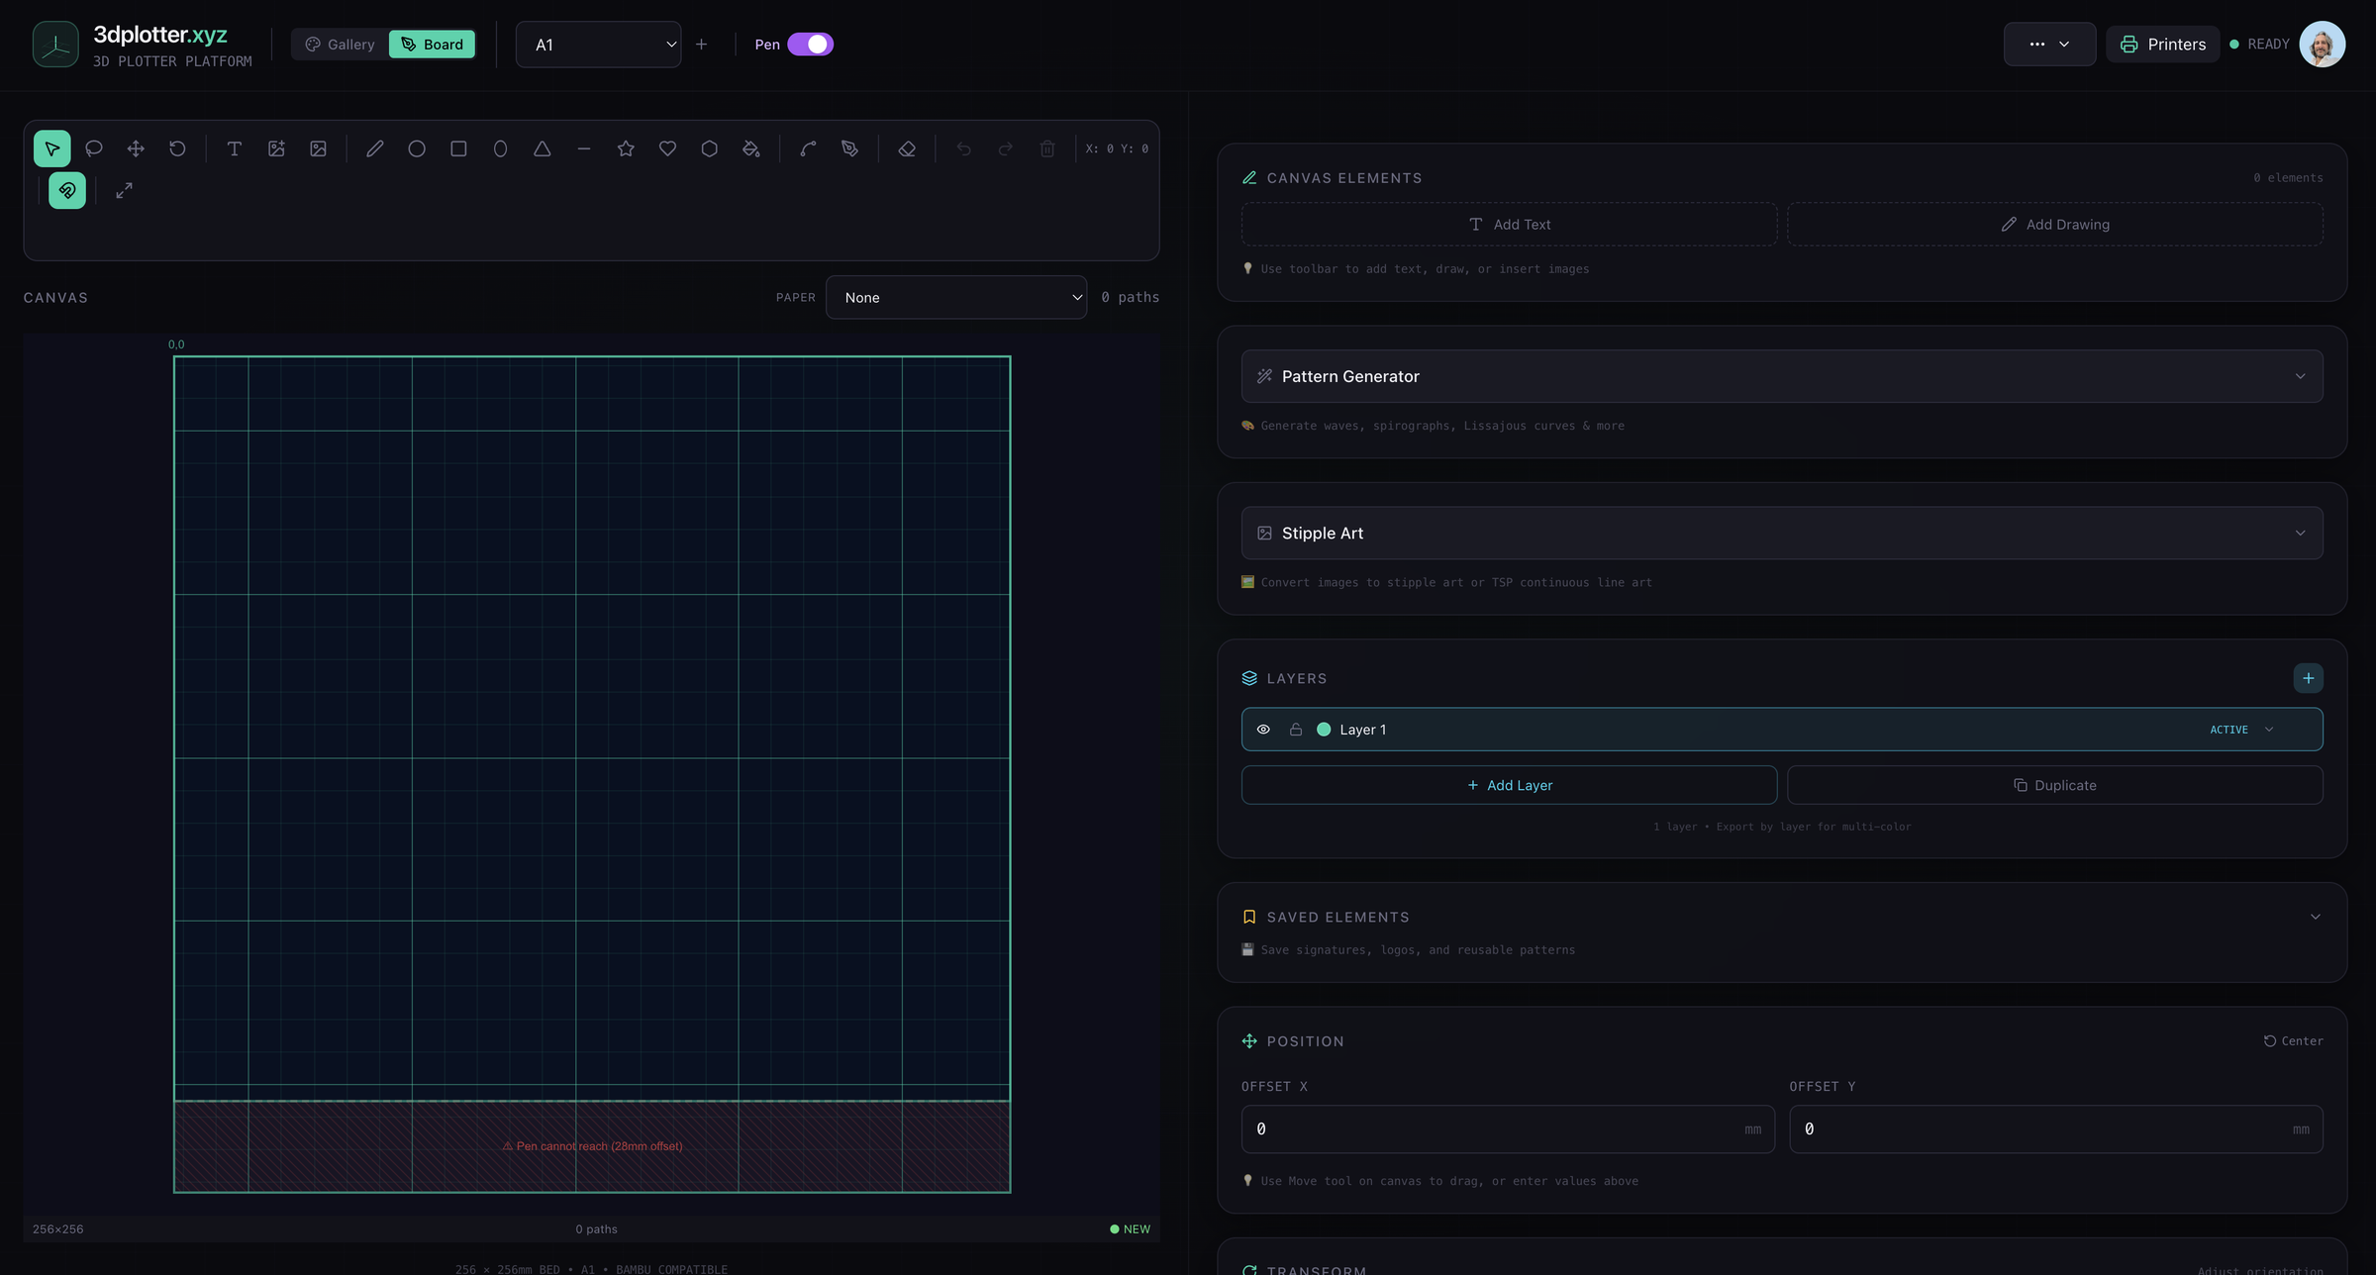Expand the Saved Elements section

point(2316,917)
